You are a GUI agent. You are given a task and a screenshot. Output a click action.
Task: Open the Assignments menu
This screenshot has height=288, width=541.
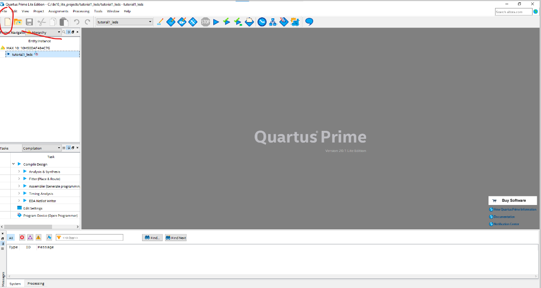pyautogui.click(x=58, y=11)
